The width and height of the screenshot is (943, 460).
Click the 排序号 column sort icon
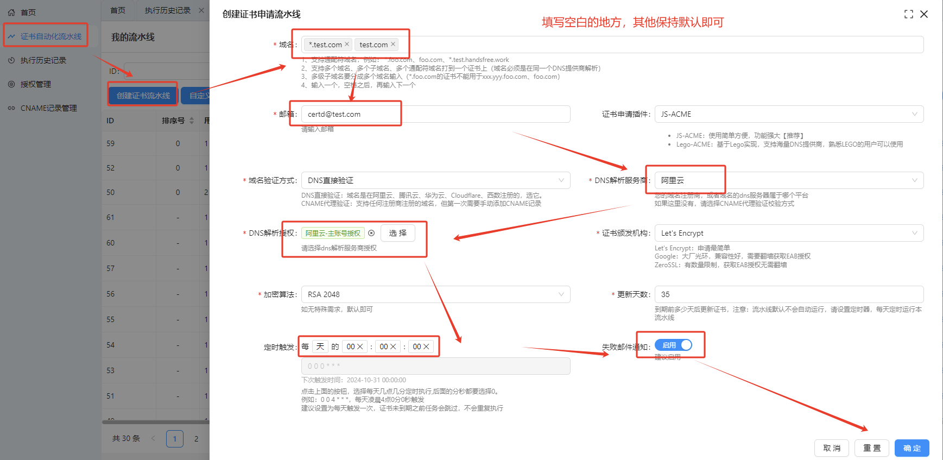coord(192,121)
